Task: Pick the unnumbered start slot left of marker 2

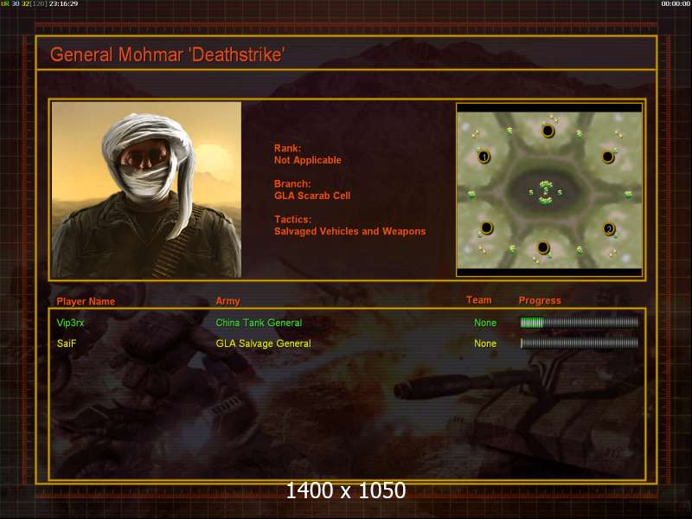Action: (486, 227)
